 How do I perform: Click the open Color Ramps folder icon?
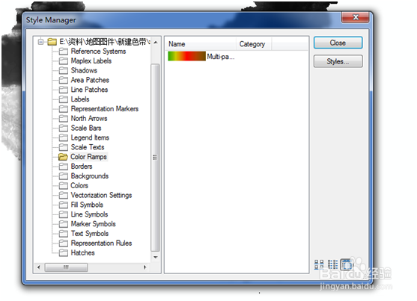[x=63, y=157]
